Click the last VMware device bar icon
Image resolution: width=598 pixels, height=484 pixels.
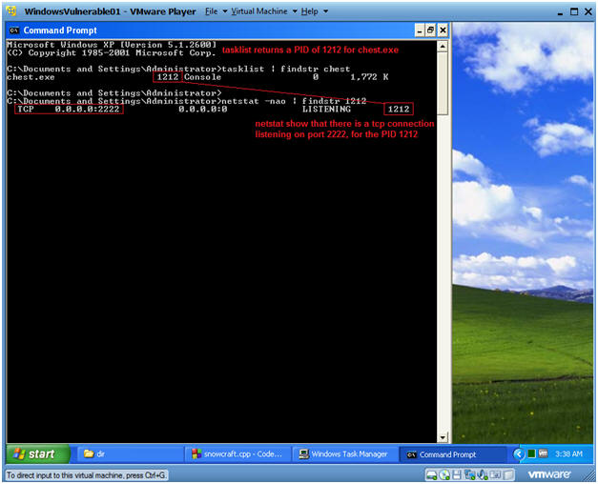[507, 474]
